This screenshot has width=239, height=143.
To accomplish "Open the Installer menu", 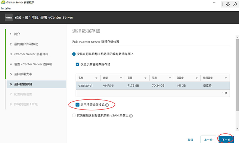I will coord(6,8).
